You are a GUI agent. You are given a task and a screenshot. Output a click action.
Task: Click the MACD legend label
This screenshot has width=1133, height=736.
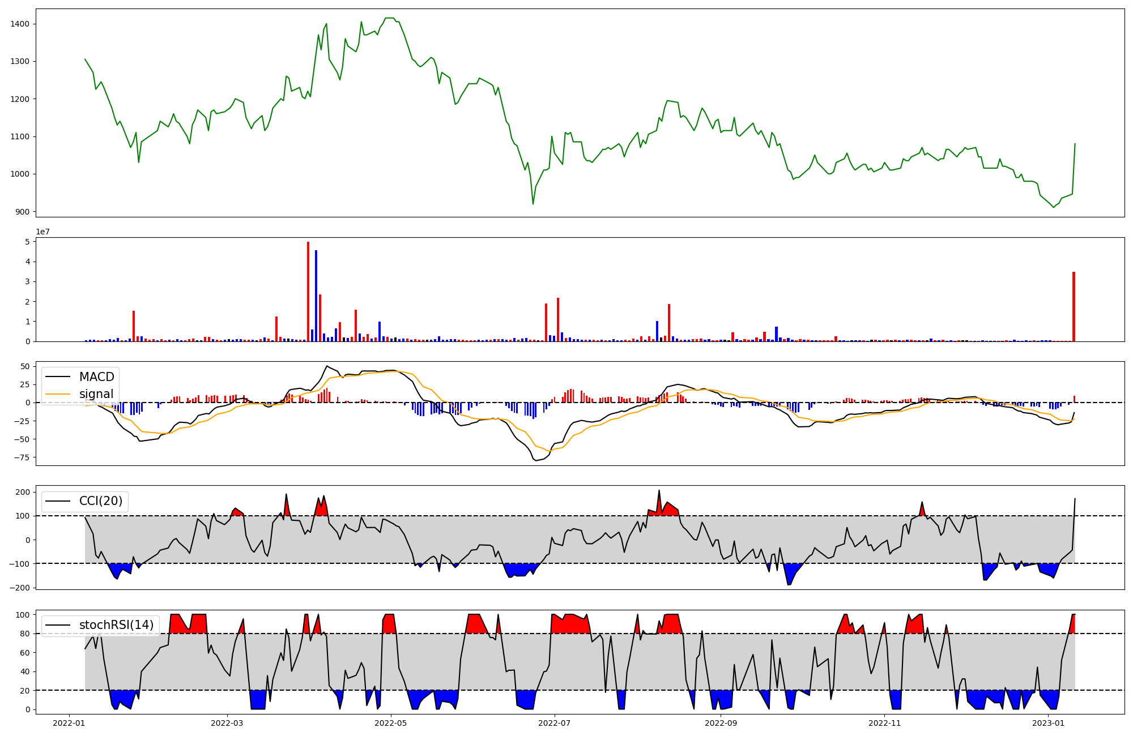(x=96, y=377)
